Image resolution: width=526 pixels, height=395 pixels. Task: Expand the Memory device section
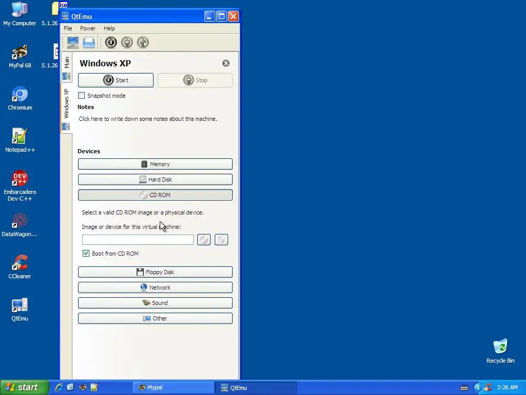[155, 164]
